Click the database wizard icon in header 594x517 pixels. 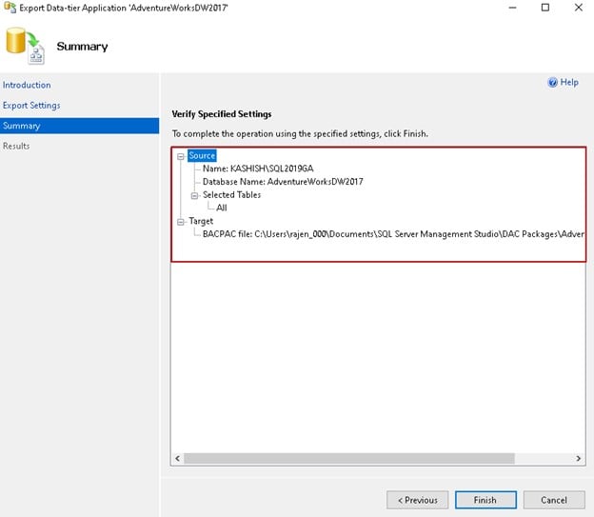pyautogui.click(x=24, y=47)
